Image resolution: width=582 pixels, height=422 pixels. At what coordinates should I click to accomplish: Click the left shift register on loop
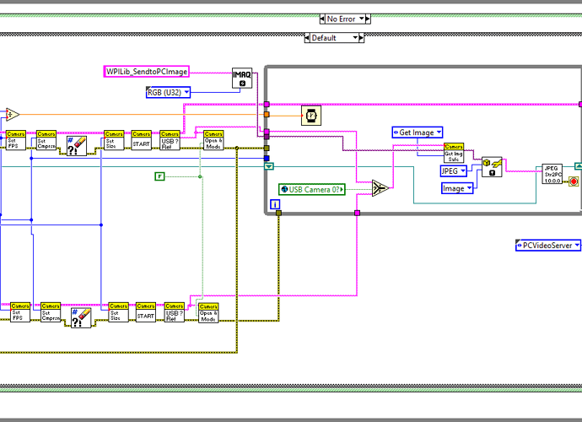tap(269, 166)
